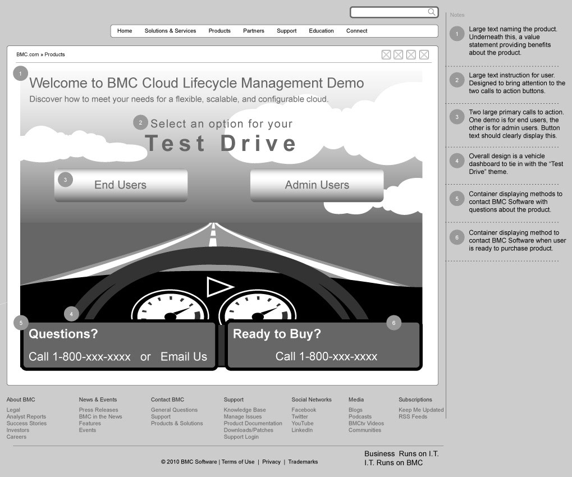Click the Email Us link under Questions

pos(184,357)
